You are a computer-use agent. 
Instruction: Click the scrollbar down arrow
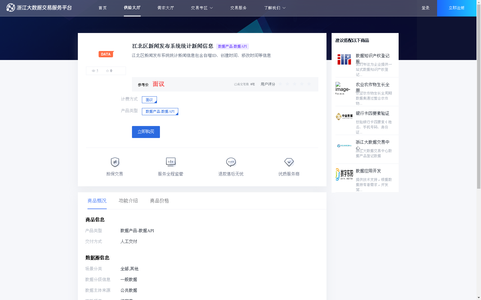[479, 298]
